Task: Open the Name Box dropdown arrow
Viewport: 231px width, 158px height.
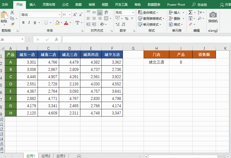Action: coord(22,39)
